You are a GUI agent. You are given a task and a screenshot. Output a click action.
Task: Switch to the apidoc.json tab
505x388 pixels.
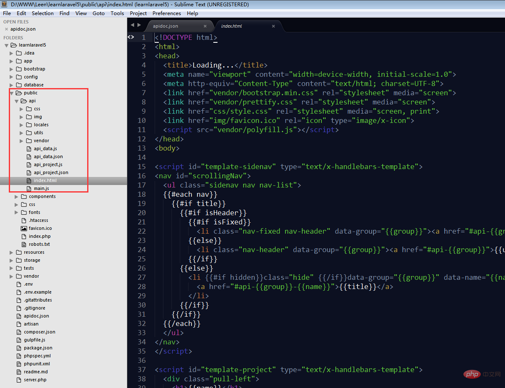[x=165, y=26]
